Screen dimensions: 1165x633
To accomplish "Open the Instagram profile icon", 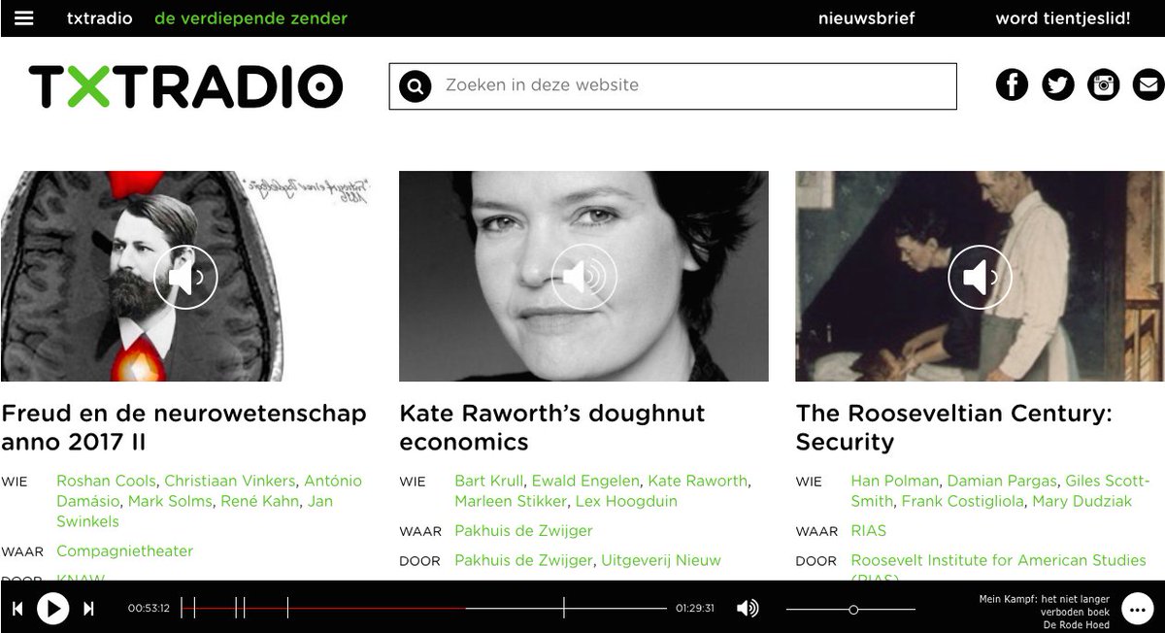I will [x=1104, y=85].
